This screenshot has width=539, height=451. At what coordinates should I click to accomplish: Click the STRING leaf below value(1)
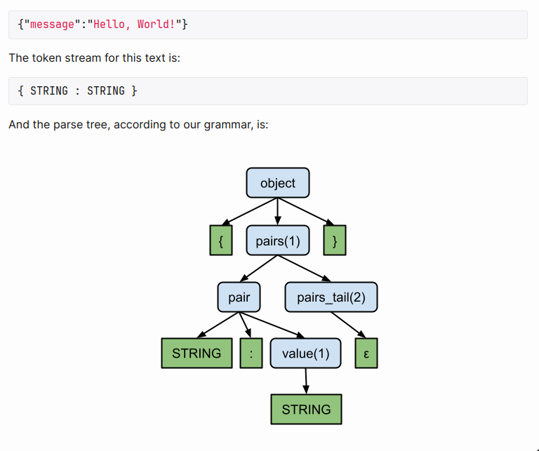pyautogui.click(x=306, y=410)
